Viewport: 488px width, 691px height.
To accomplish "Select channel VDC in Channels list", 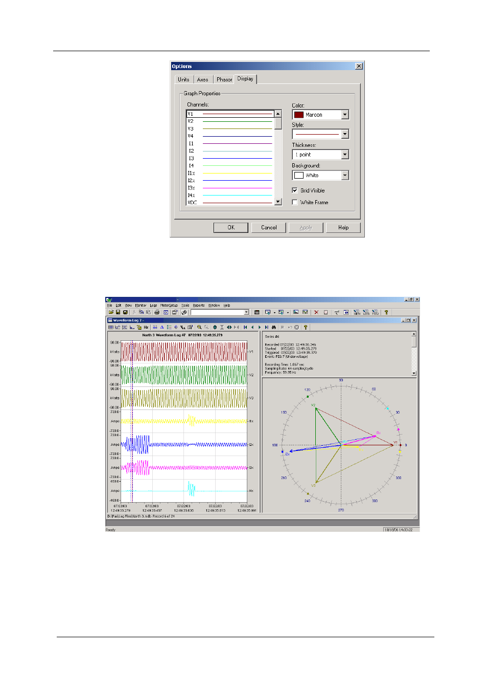I will [x=230, y=203].
